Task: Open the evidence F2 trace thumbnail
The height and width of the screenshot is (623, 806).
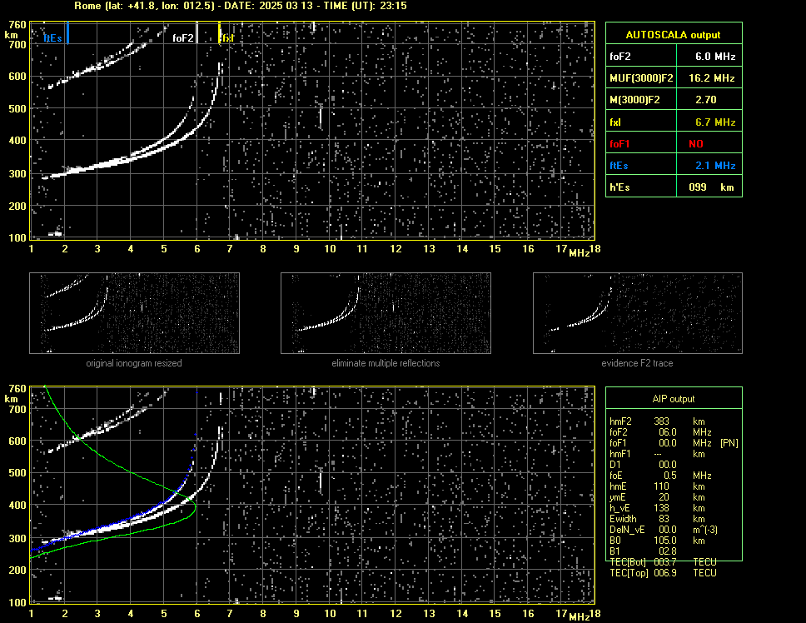Action: (x=638, y=313)
